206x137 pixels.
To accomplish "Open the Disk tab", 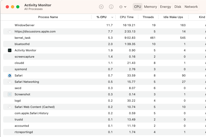I will point(178,7).
